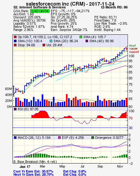Viewport: 140px width, 176px height.
Task: Click the 60M volume axis label
Action: 8,89
